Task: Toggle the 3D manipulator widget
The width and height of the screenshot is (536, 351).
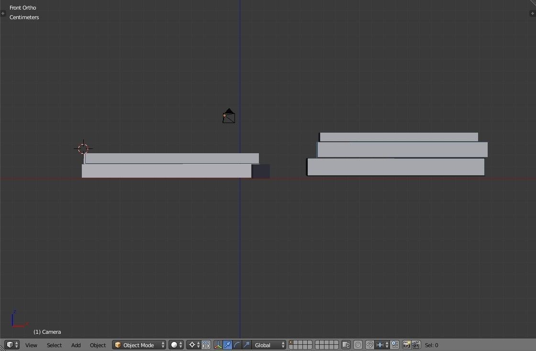Action: tap(218, 345)
